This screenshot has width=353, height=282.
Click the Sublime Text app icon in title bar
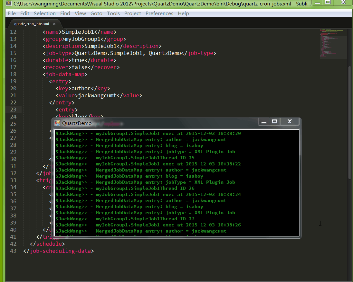coord(9,3)
